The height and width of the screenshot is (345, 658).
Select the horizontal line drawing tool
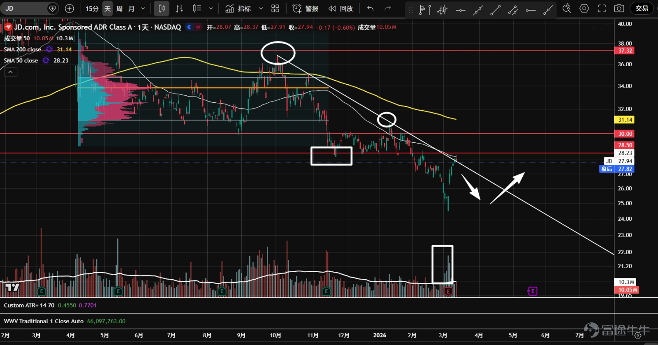coord(461,10)
